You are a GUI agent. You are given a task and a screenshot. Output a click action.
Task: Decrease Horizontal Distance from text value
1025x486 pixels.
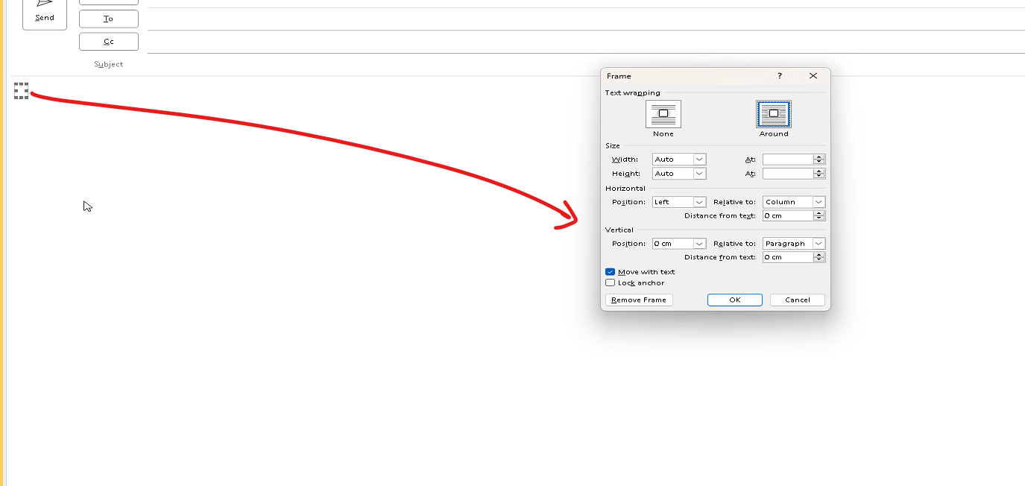click(819, 218)
